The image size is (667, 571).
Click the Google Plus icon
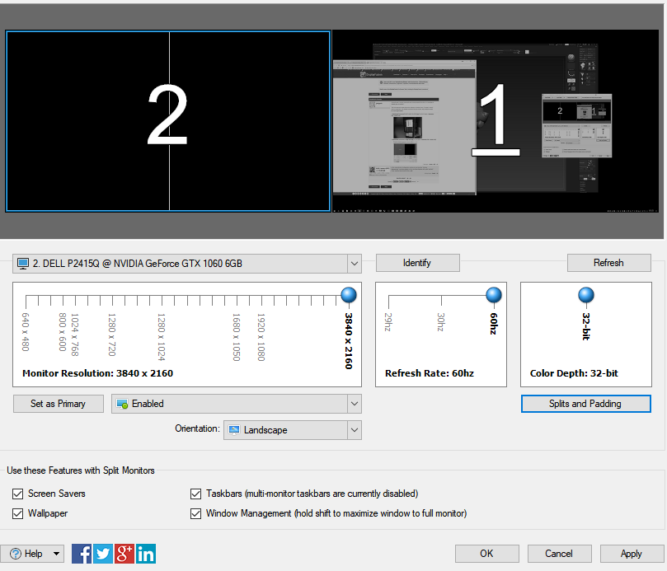pyautogui.click(x=124, y=554)
